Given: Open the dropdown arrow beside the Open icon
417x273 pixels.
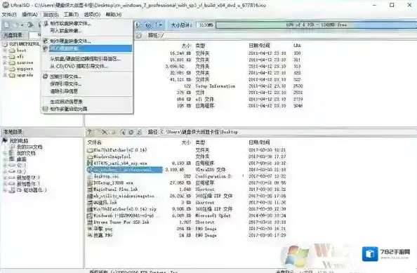Looking at the screenshot, I should [22, 25].
